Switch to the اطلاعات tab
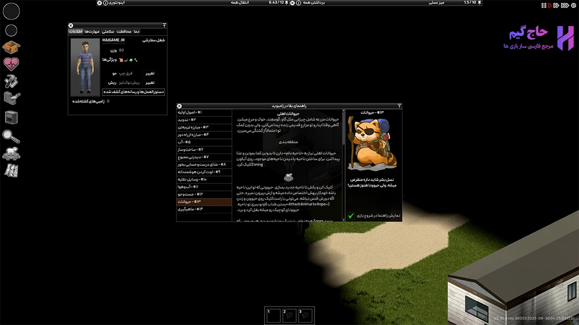The height and width of the screenshot is (325, 579). point(76,32)
